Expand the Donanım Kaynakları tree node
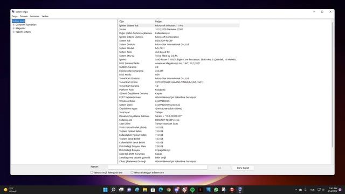The height and width of the screenshot is (194, 345). click(x=13, y=25)
